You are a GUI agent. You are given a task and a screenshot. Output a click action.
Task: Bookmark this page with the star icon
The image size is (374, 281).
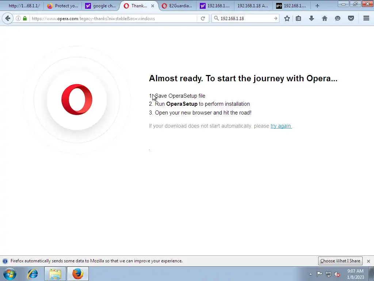coord(287,18)
